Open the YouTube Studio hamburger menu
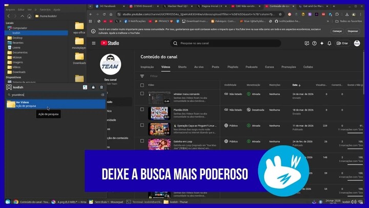The height and width of the screenshot is (208, 369). click(94, 43)
